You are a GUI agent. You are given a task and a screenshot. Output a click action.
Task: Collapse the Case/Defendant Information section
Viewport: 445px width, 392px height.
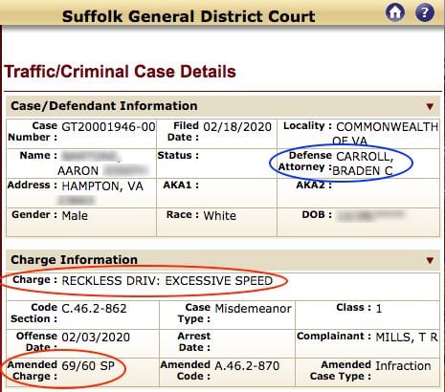430,106
